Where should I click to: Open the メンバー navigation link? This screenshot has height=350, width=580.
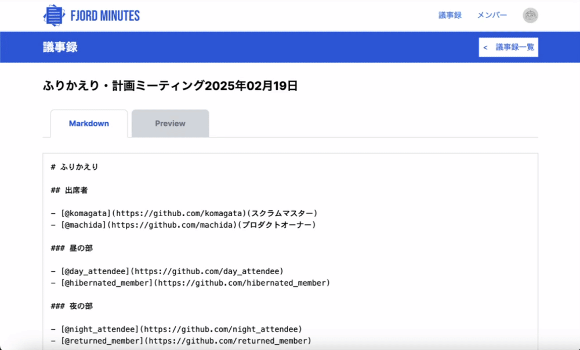(x=492, y=15)
